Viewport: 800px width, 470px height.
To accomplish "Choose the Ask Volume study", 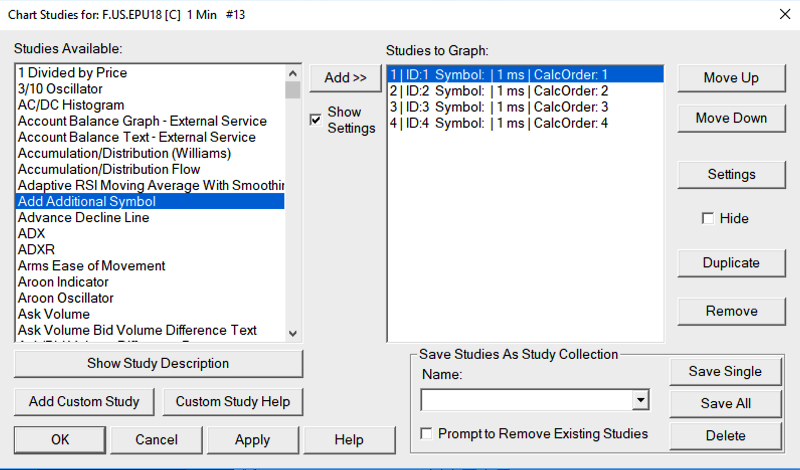I will pyautogui.click(x=150, y=314).
